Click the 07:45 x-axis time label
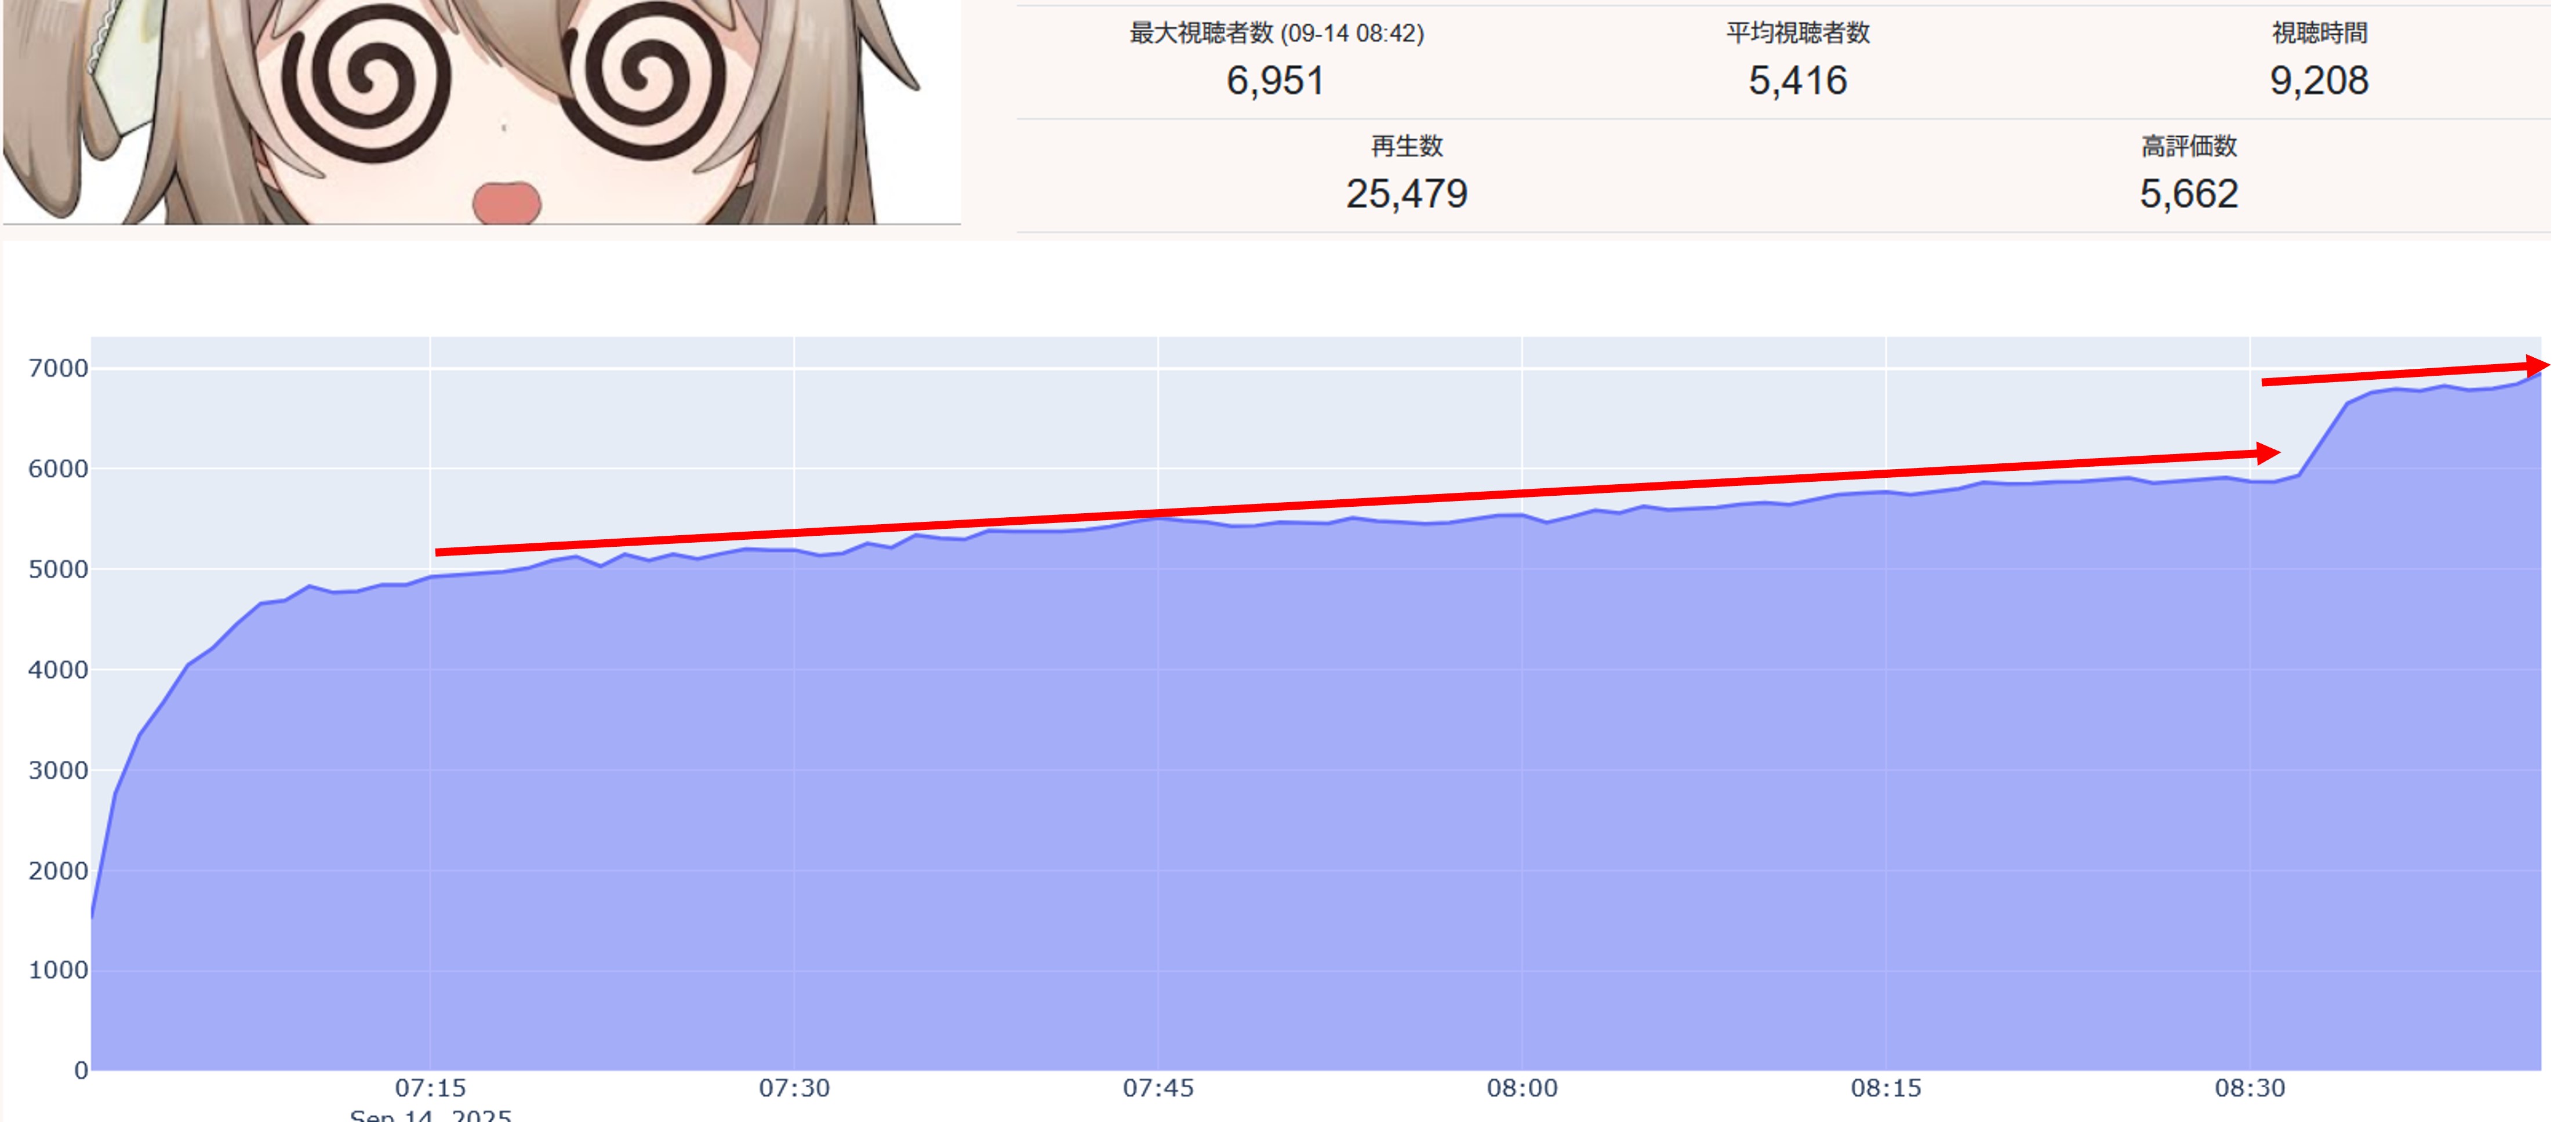2576x1122 pixels. [1158, 1088]
